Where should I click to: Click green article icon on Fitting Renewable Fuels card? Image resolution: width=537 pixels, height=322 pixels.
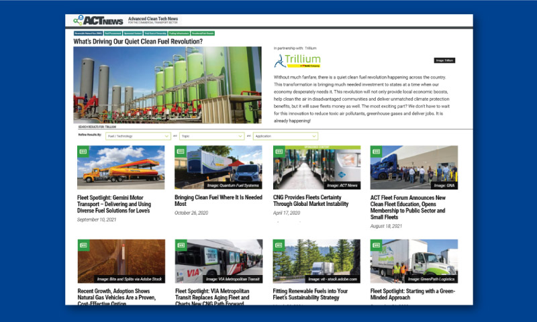tap(279, 245)
